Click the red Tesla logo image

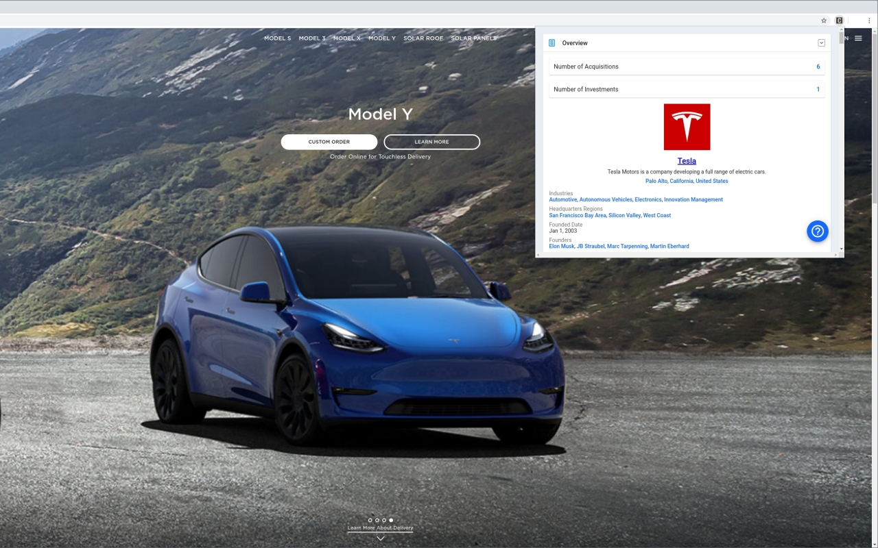[x=687, y=127]
